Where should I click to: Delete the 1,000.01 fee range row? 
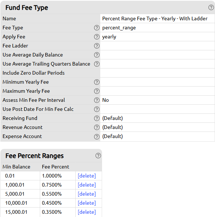pos(87,185)
